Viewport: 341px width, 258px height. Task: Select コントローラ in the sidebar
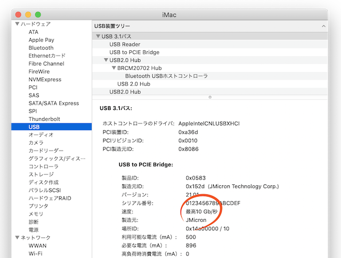[x=44, y=167]
